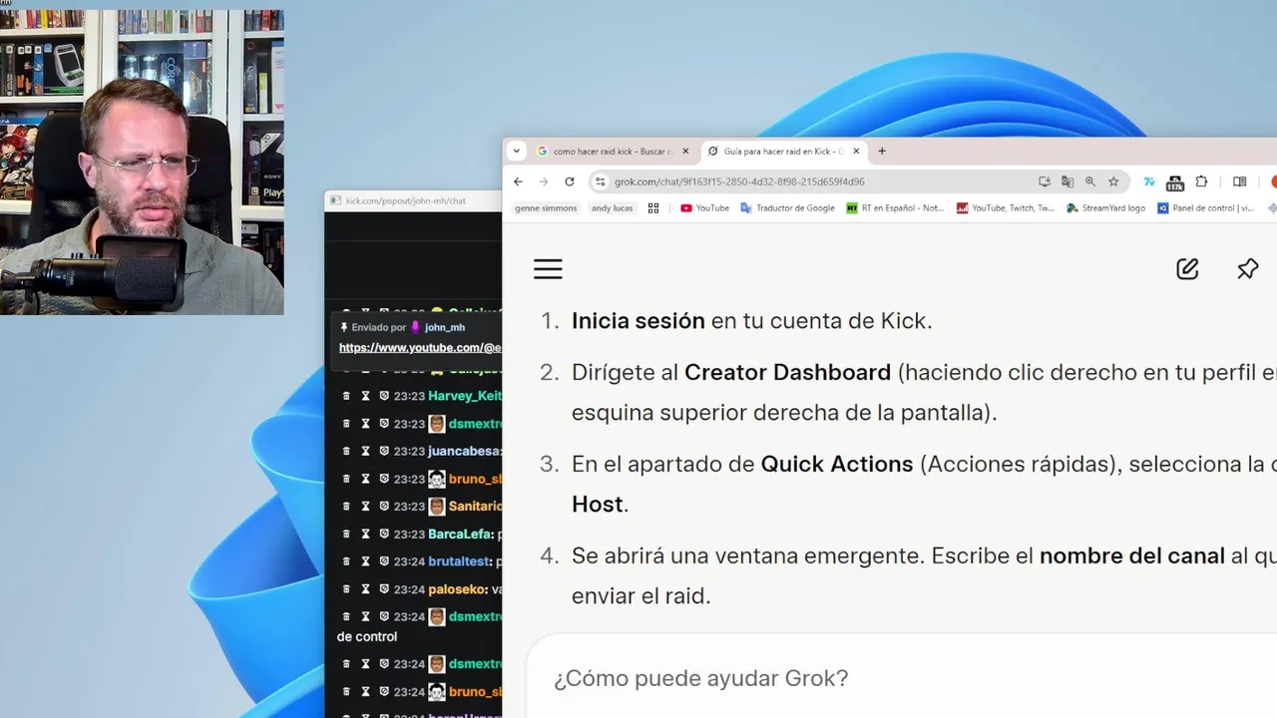Viewport: 1277px width, 718px height.
Task: Click the BarcaLefa username in Kick chat
Action: tap(461, 534)
